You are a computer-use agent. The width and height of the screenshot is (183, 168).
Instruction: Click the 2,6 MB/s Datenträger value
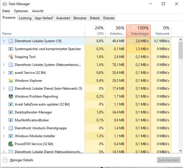142,41
